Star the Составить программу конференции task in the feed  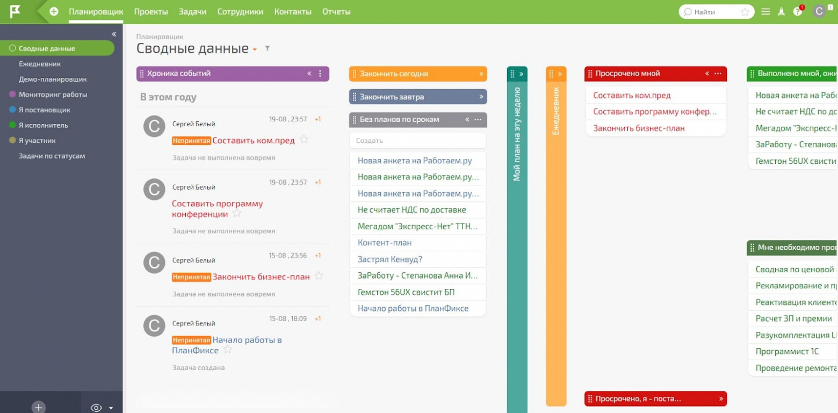(237, 213)
